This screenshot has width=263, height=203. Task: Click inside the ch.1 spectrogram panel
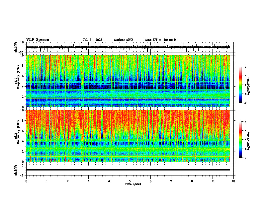(128, 81)
